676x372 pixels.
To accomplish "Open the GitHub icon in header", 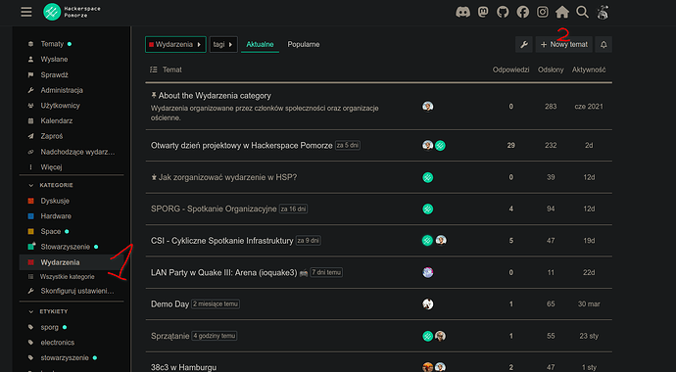I will (x=503, y=12).
